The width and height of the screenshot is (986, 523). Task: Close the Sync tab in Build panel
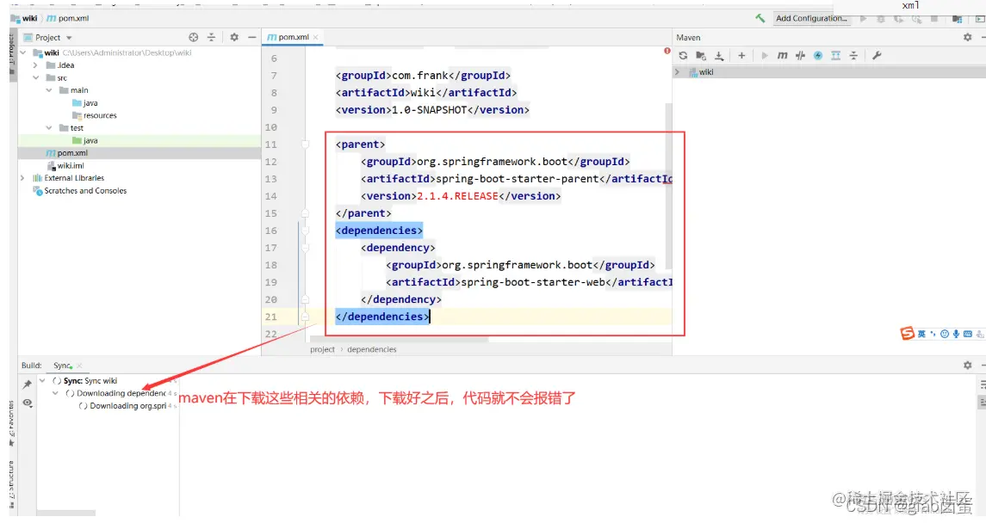click(79, 366)
